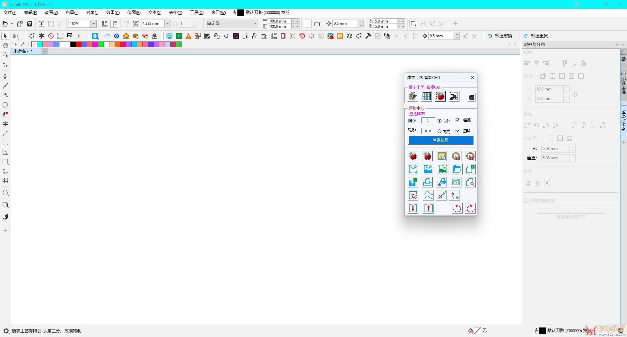
Task: Toggle the 圆角 checkbox
Action: coord(458,131)
